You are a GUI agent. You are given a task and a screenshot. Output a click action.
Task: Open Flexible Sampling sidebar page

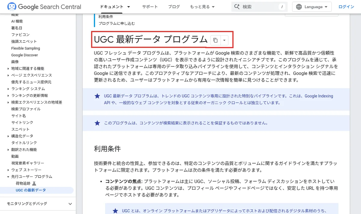click(x=26, y=48)
